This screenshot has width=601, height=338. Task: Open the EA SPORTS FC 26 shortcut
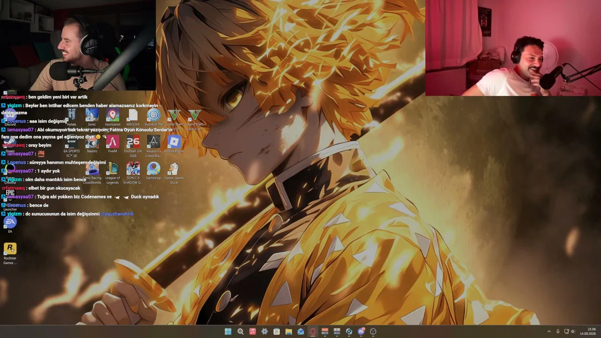coord(71,146)
